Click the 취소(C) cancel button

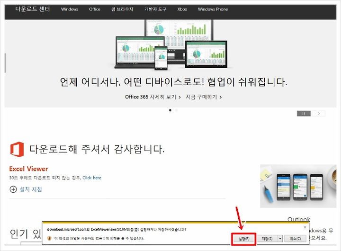click(x=295, y=239)
